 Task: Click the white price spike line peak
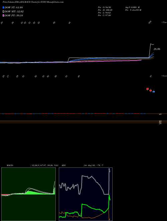point(151,44)
